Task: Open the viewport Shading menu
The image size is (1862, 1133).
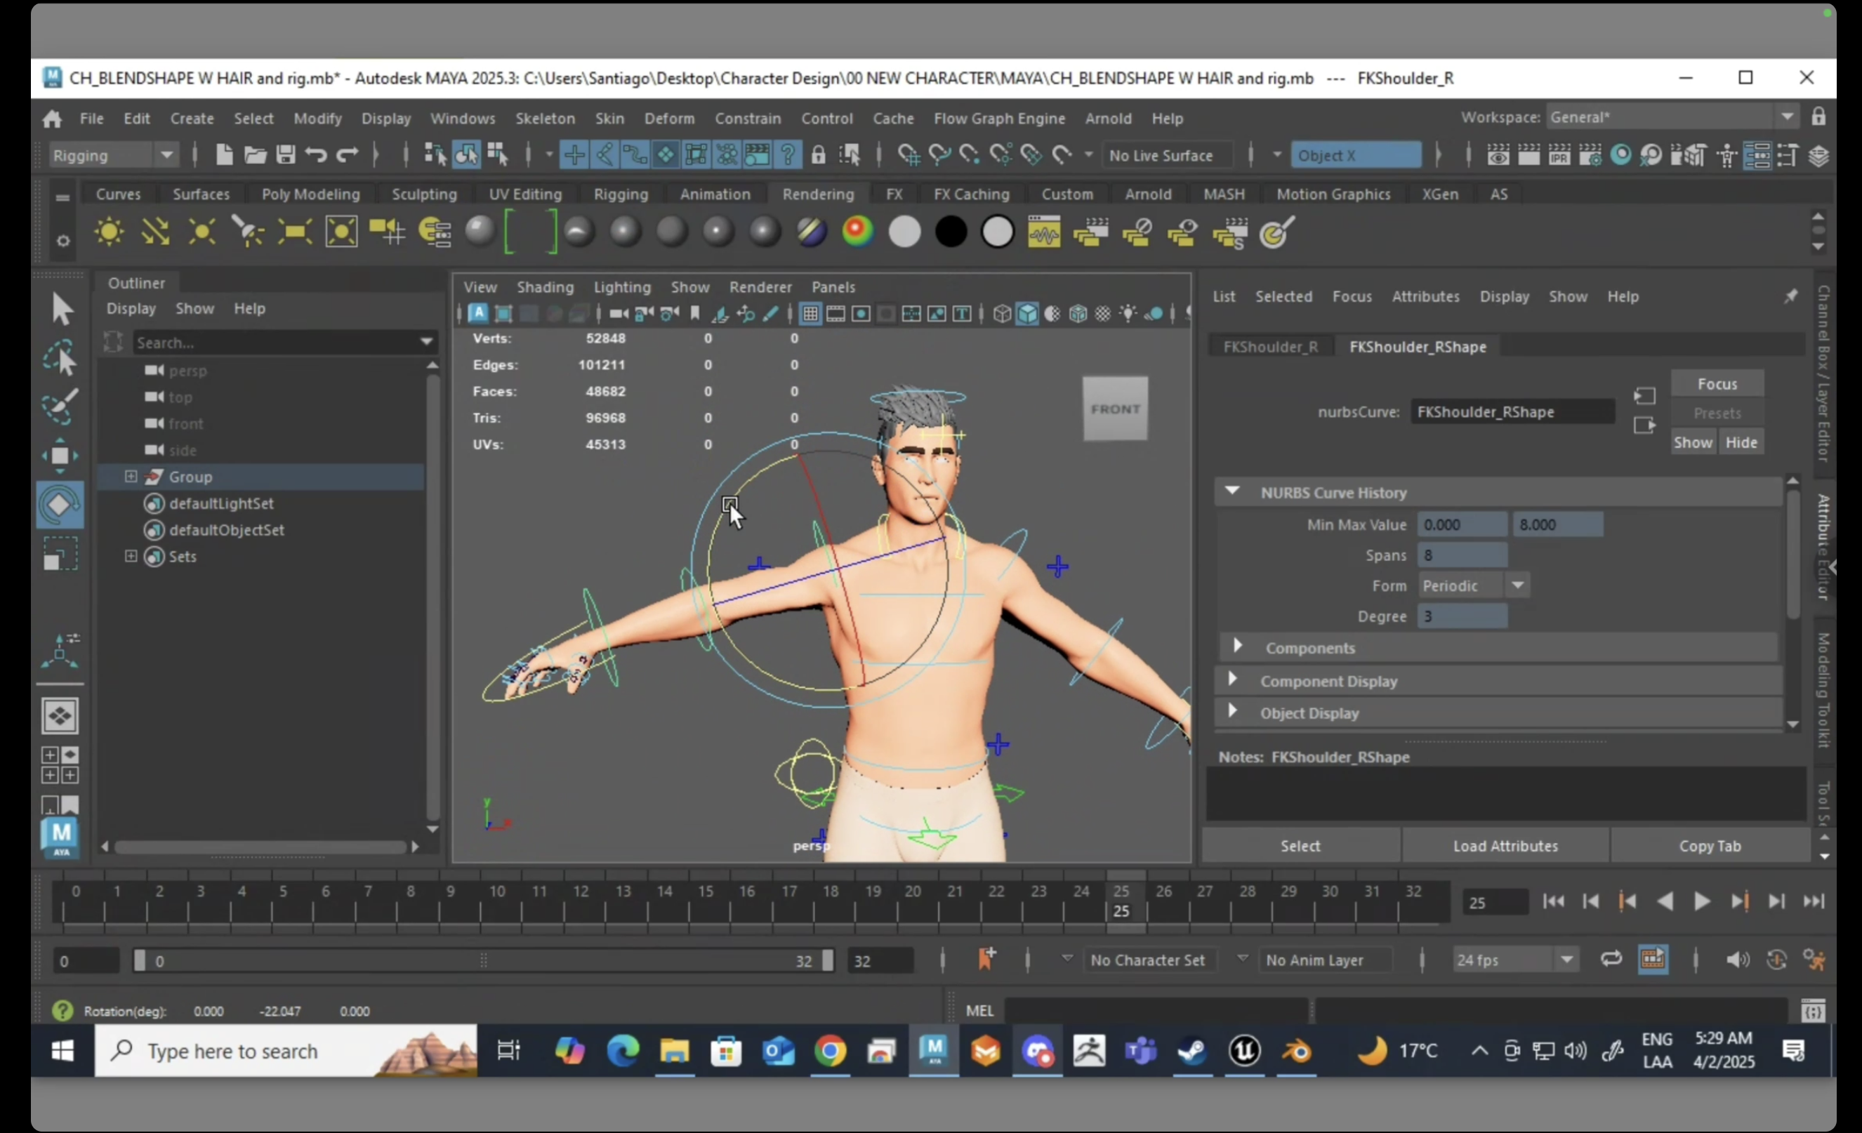Action: (545, 287)
